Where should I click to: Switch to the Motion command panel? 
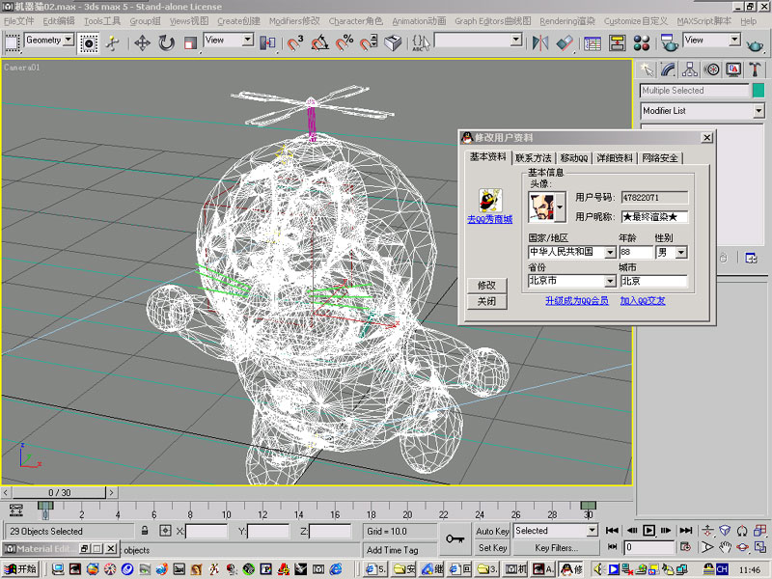point(711,69)
